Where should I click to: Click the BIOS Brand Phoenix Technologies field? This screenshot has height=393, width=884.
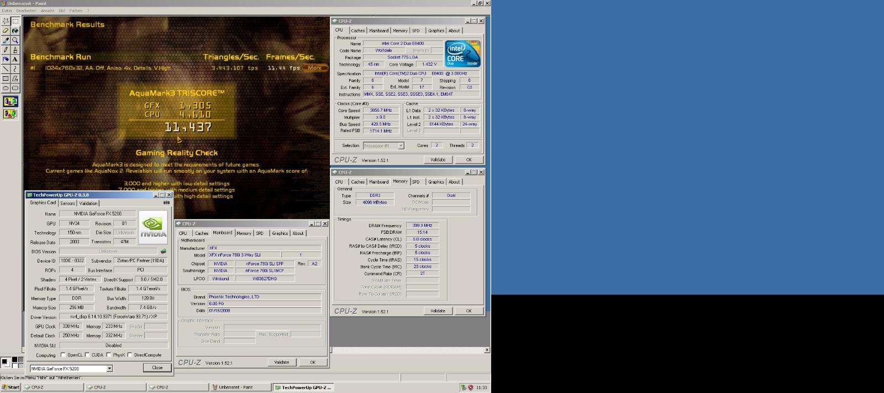click(x=264, y=297)
